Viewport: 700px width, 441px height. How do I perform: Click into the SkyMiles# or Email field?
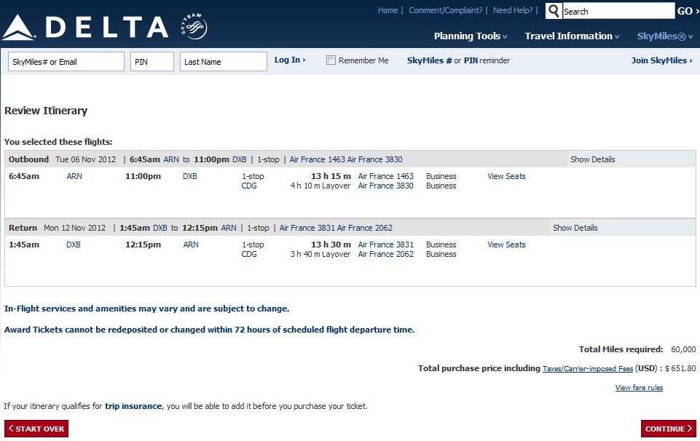(66, 62)
